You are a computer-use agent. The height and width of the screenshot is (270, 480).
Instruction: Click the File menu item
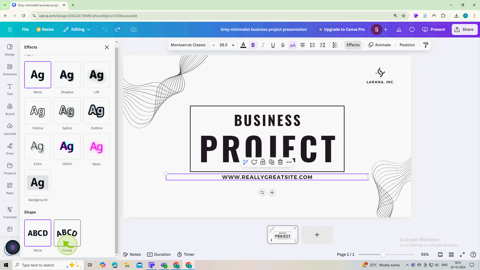pos(25,29)
